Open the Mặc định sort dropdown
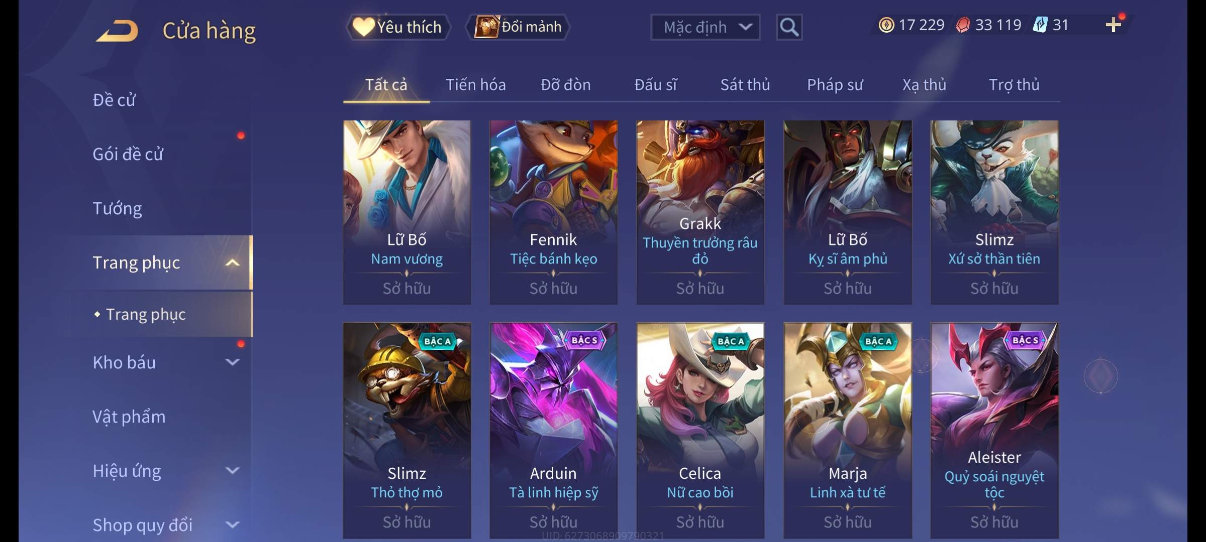 pyautogui.click(x=705, y=27)
